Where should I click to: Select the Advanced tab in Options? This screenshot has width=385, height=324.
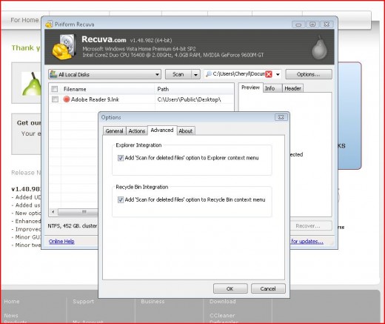(162, 130)
